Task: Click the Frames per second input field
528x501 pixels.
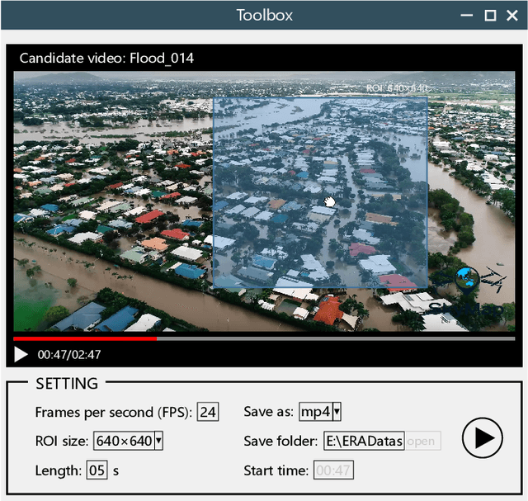Action: click(x=208, y=412)
